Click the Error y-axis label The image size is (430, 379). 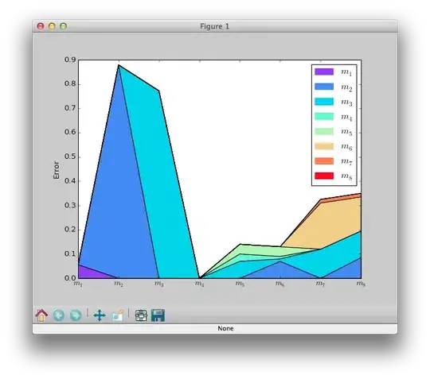pyautogui.click(x=57, y=170)
